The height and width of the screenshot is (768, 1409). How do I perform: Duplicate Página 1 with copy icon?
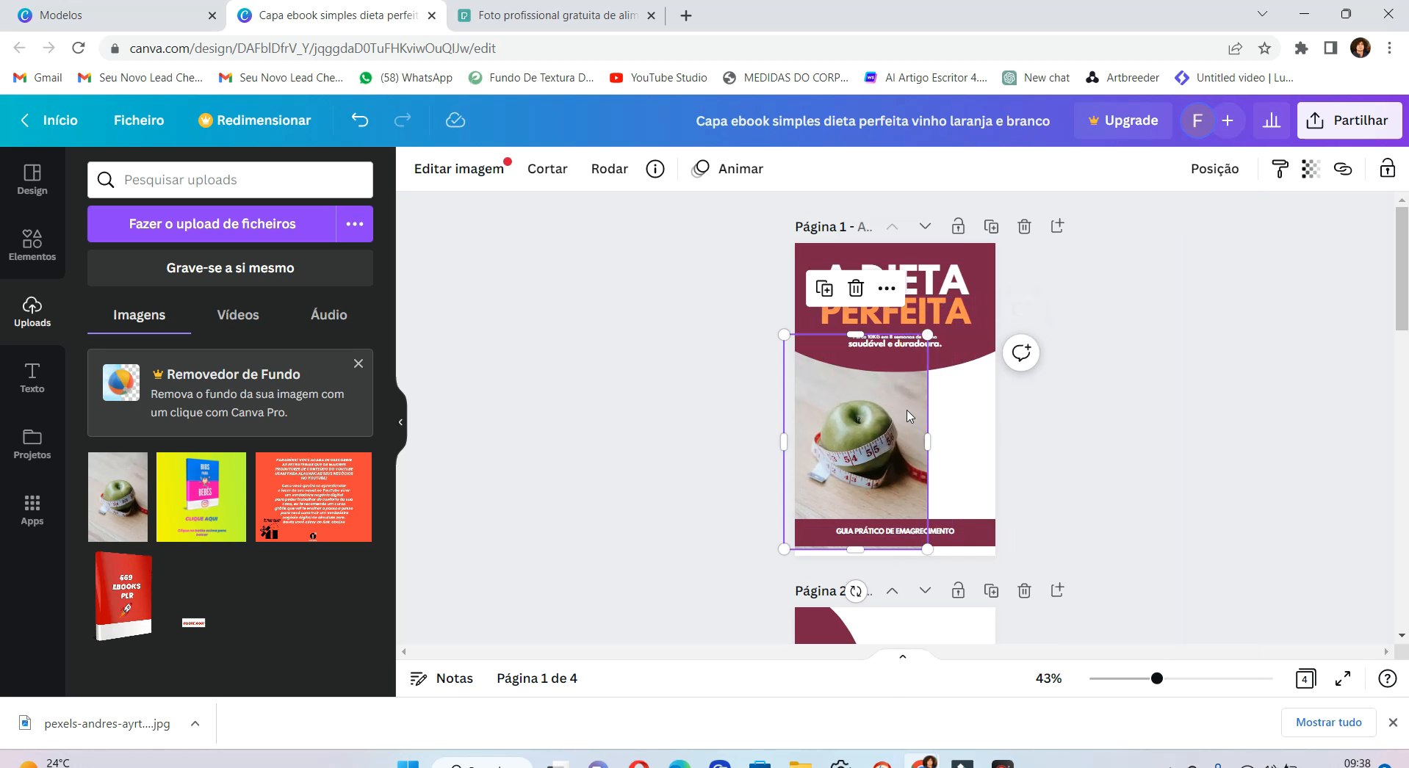pyautogui.click(x=992, y=226)
